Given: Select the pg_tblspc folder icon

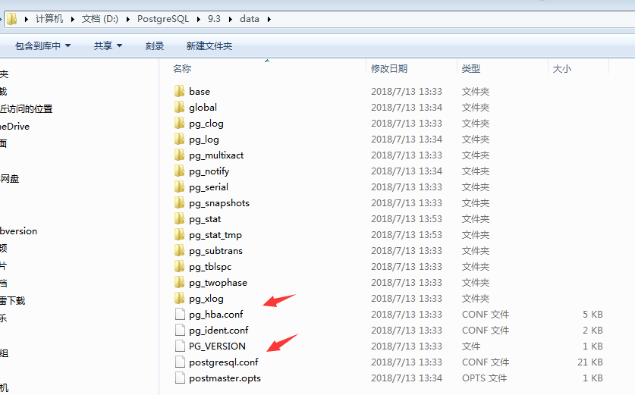Looking at the screenshot, I should [179, 266].
